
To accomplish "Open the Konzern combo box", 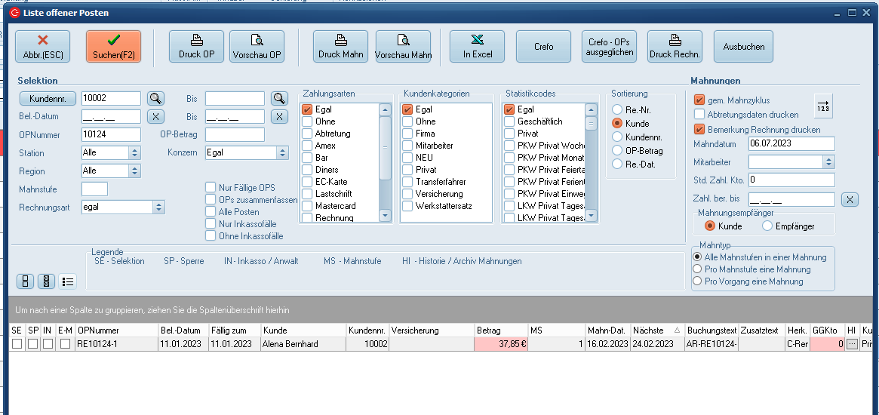I will 282,152.
